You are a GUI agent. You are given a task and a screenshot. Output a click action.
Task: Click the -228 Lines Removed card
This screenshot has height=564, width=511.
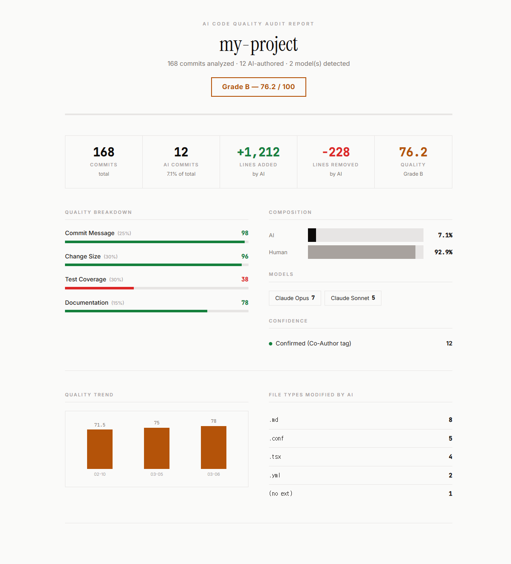pos(336,162)
